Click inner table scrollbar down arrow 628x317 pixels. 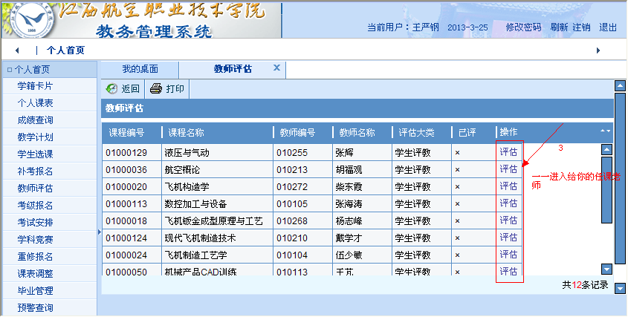(606, 269)
